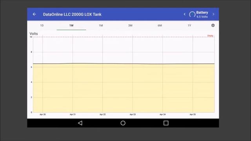This screenshot has height=141, width=251.
Task: Switch to the 1Y time range tab
Action: [x=189, y=25]
